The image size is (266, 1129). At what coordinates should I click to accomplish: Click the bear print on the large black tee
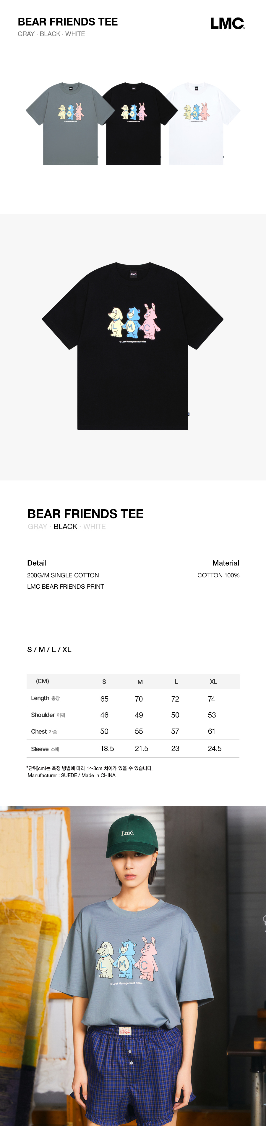coord(134,322)
